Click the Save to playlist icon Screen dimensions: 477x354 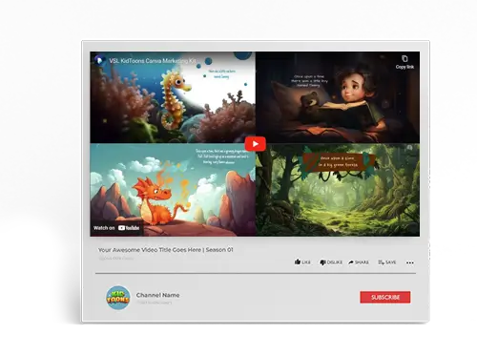pos(381,262)
